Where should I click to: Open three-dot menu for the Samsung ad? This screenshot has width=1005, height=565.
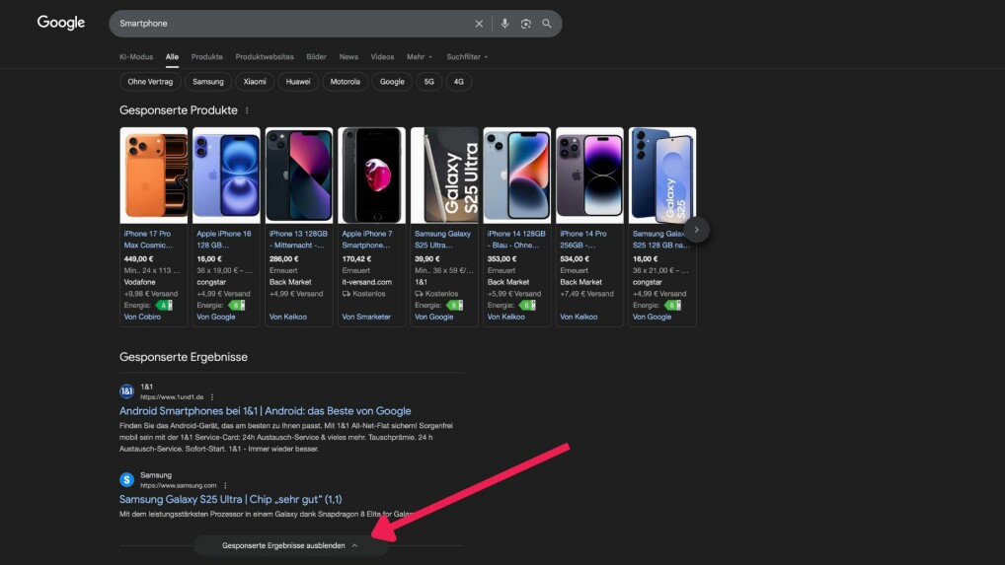point(225,485)
